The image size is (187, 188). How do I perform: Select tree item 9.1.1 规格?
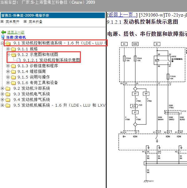28,49
